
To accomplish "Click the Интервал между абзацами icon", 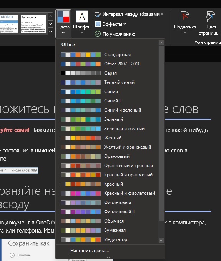I will coord(98,14).
